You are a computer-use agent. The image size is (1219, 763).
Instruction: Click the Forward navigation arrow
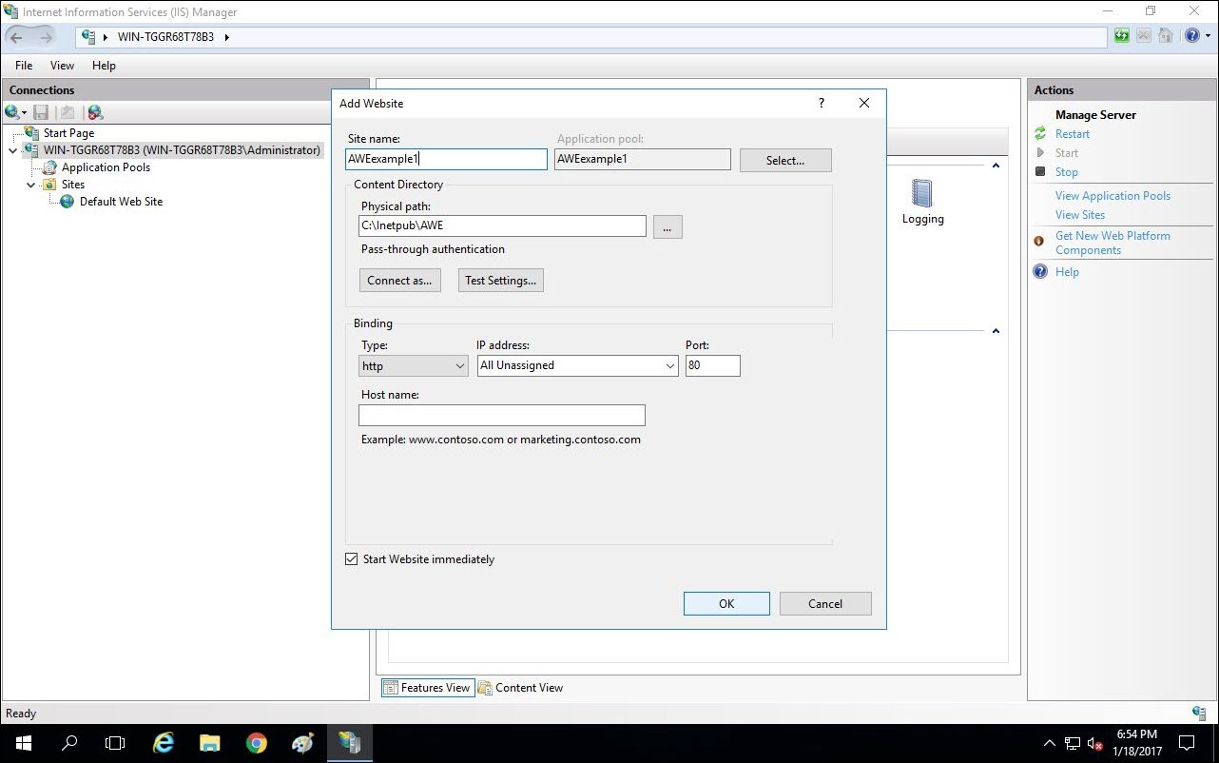point(46,37)
